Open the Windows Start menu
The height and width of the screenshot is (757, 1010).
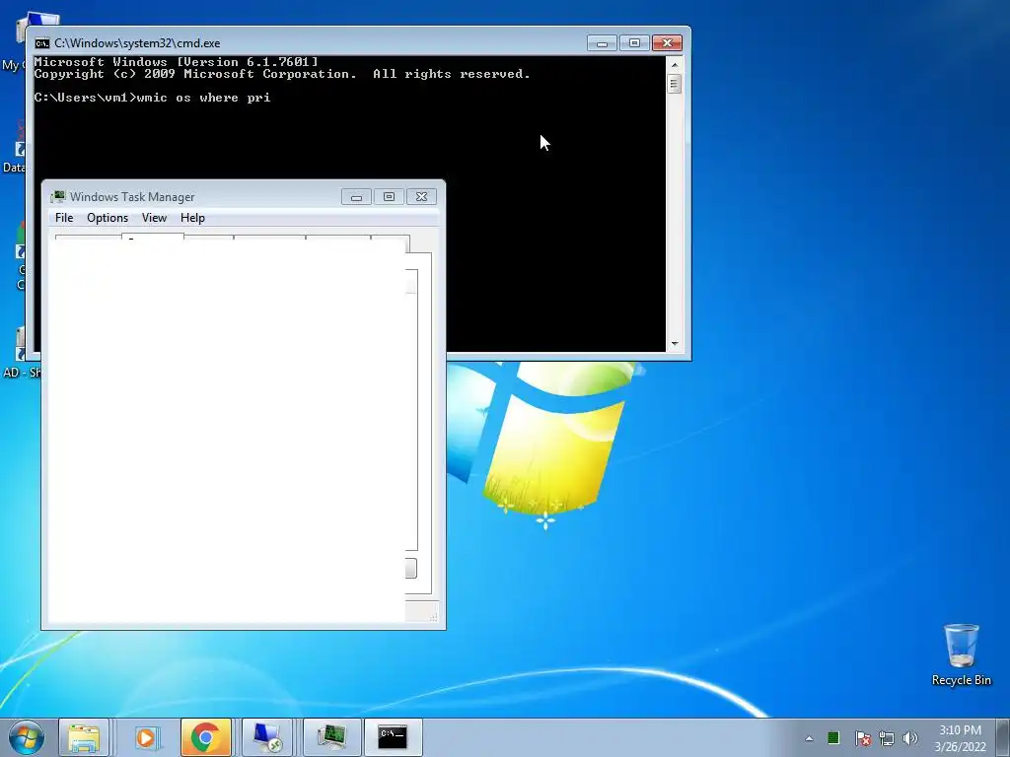point(27,737)
